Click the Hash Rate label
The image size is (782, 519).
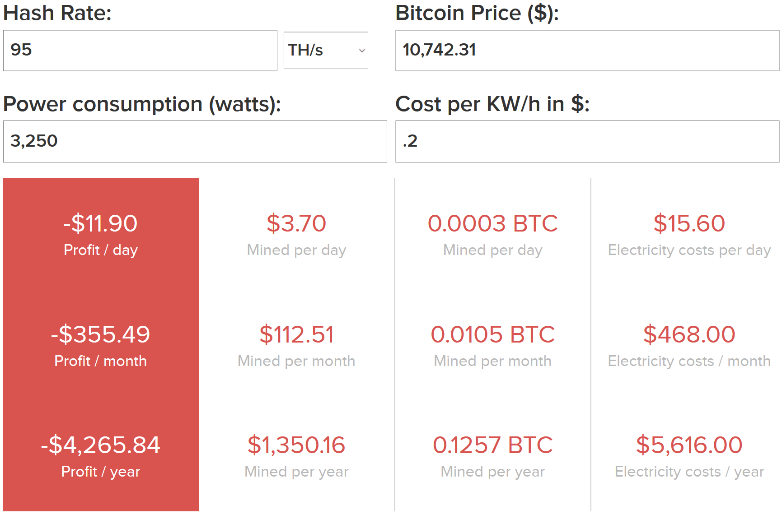[57, 13]
